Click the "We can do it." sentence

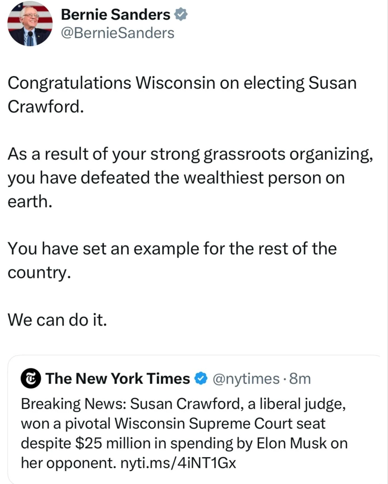point(57,320)
